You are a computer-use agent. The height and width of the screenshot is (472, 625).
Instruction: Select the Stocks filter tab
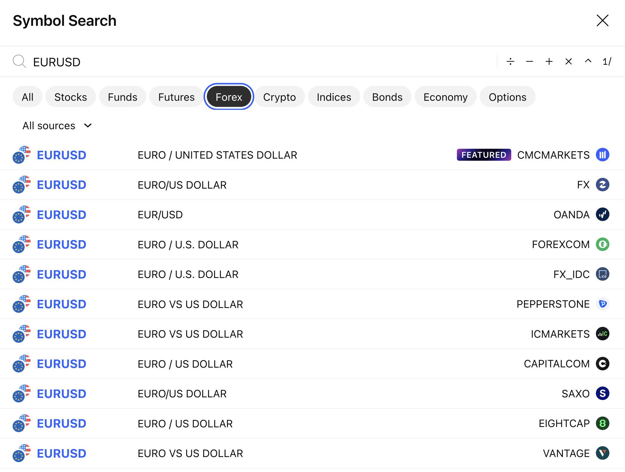(71, 97)
